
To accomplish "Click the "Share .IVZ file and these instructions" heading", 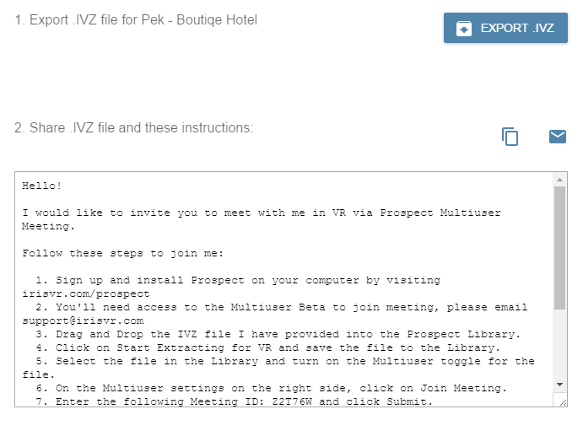I will [133, 127].
